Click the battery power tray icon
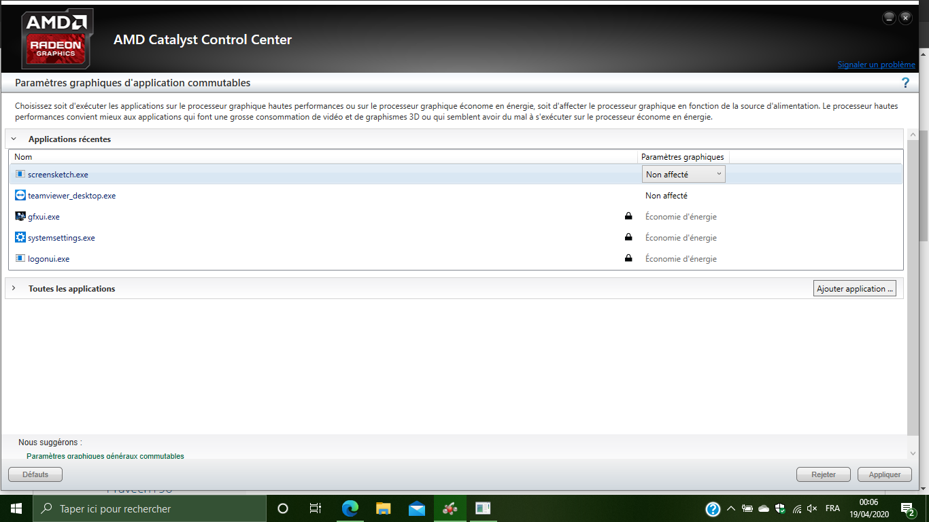The height and width of the screenshot is (522, 929). point(747,508)
